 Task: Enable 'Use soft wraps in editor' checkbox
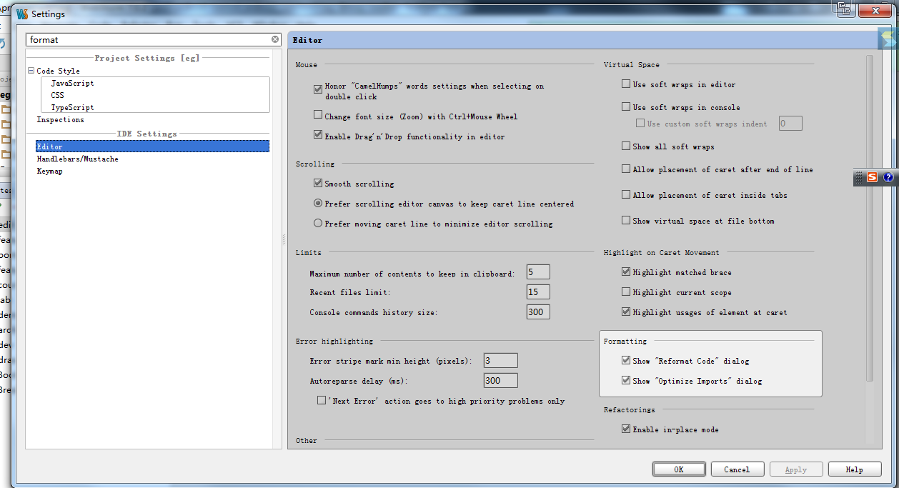tap(626, 84)
